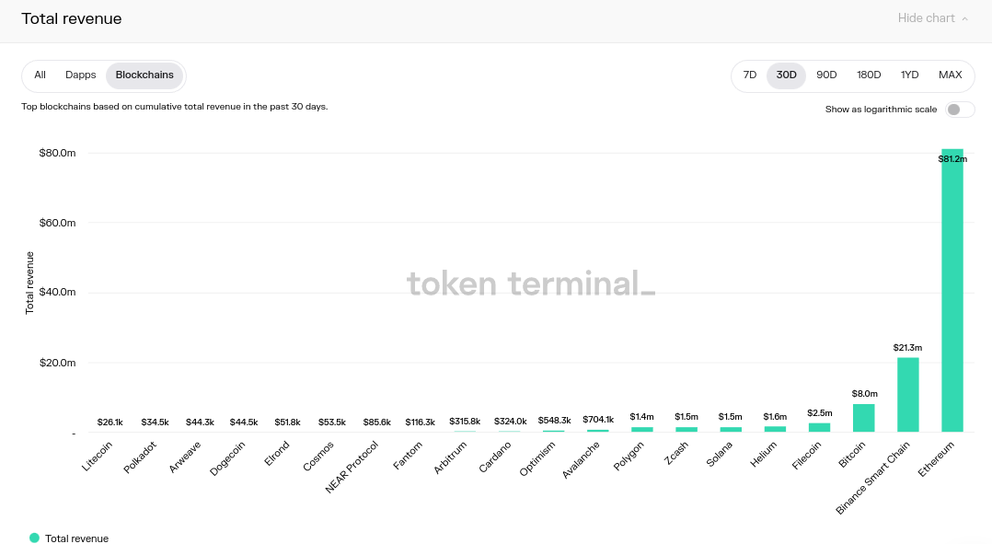
Task: Click the Bitcoin revenue bar
Action: (863, 418)
